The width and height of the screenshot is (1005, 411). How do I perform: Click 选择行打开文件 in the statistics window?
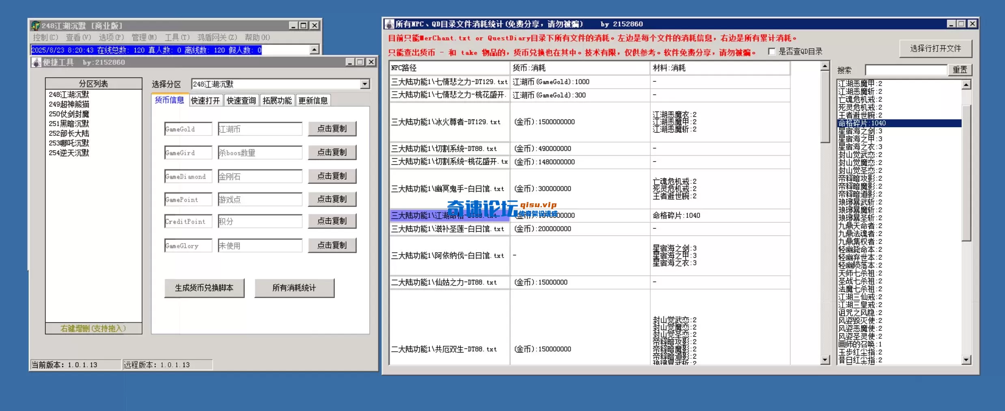[936, 49]
